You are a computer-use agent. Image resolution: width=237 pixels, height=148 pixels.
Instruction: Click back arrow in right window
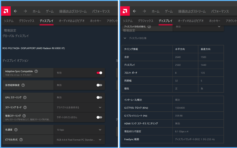click(134, 11)
